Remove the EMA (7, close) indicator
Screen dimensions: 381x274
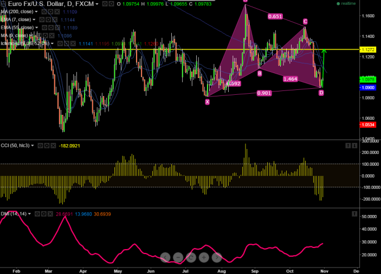[55, 19]
